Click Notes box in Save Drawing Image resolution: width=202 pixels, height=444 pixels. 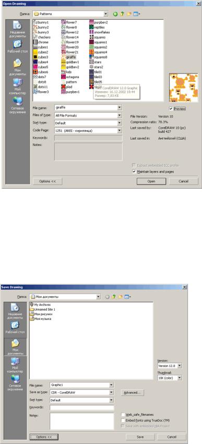click(x=82, y=421)
